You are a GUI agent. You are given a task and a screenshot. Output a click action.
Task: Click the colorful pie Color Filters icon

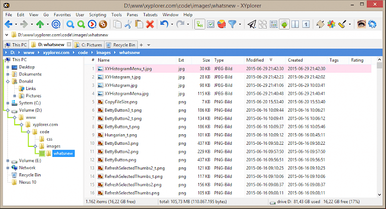(x=221, y=24)
